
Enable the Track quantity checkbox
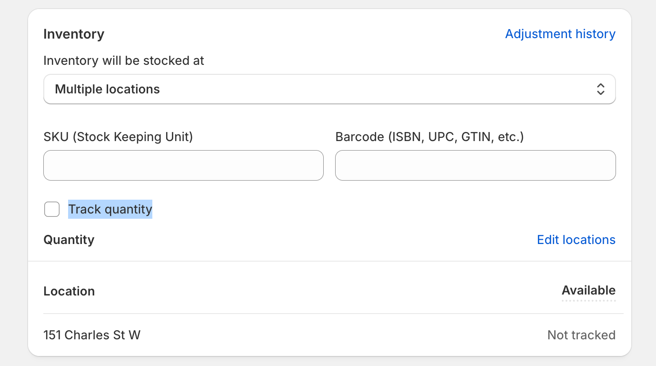[x=52, y=209]
